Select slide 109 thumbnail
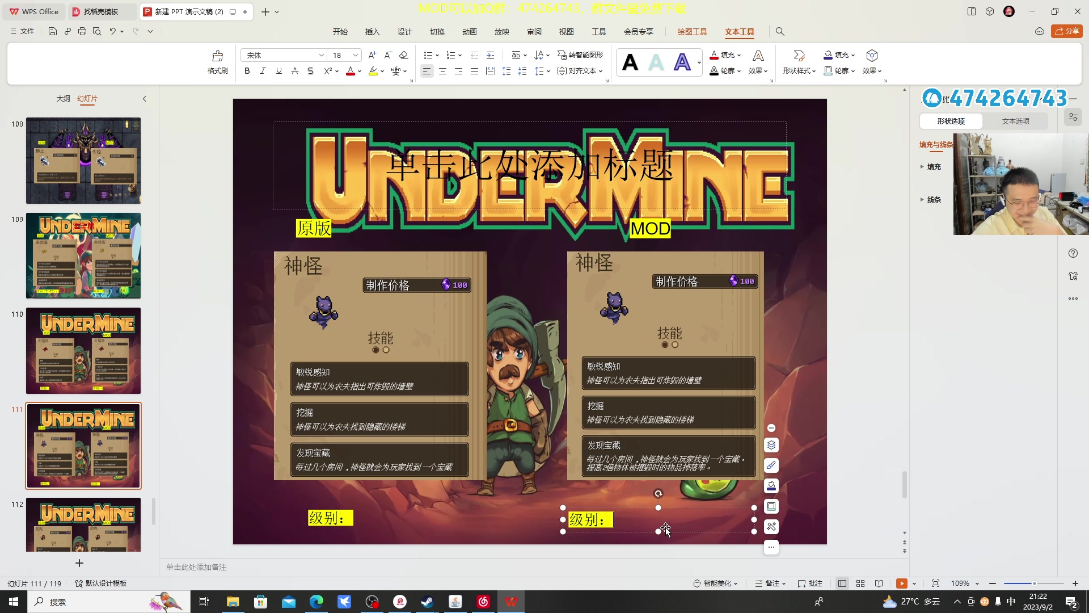This screenshot has height=613, width=1089. [x=83, y=256]
